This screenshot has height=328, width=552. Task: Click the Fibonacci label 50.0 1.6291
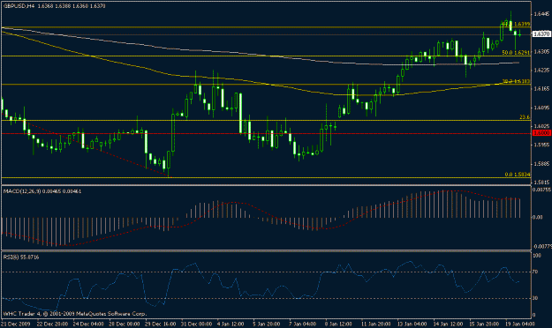(516, 53)
